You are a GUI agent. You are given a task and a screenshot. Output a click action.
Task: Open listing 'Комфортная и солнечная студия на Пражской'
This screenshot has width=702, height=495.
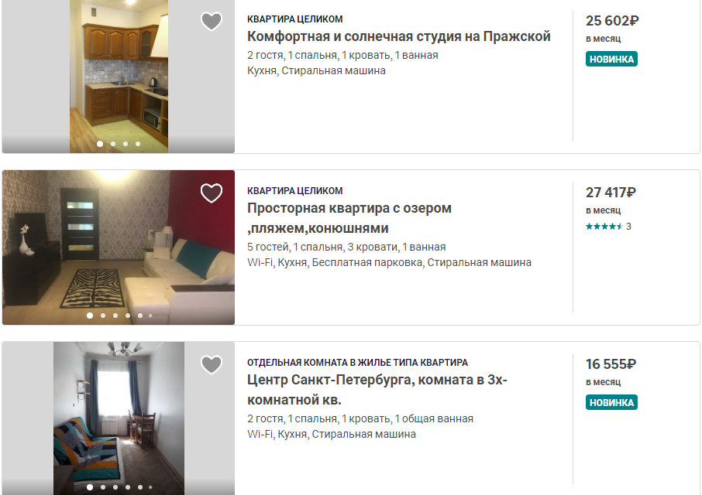(398, 36)
